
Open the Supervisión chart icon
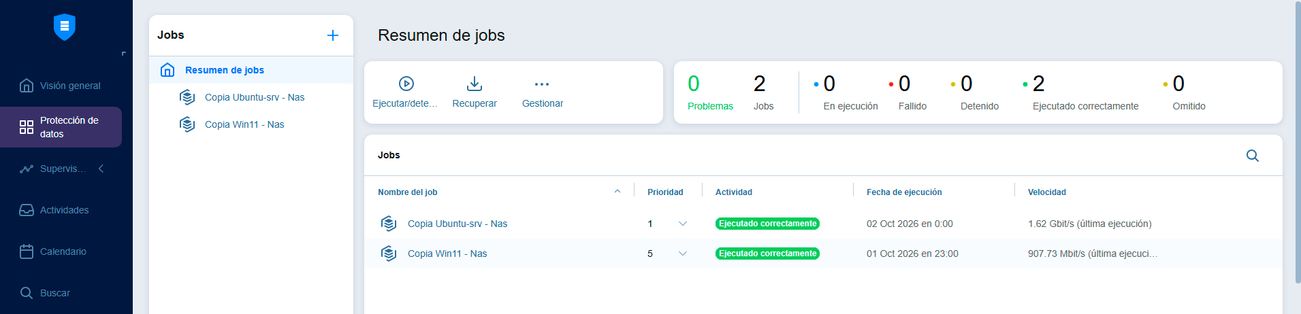click(27, 169)
